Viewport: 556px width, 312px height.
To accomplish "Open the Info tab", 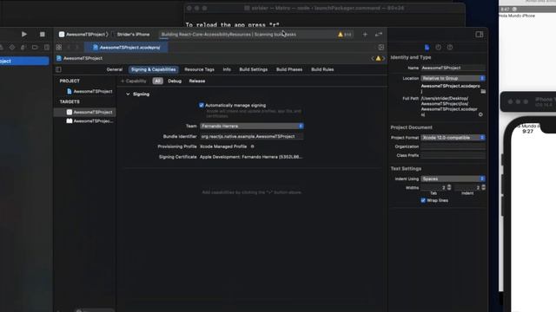I will coord(227,69).
